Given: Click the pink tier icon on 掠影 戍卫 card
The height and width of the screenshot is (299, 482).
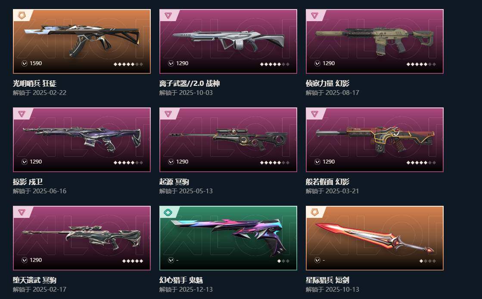Looking at the screenshot, I should 22,113.
